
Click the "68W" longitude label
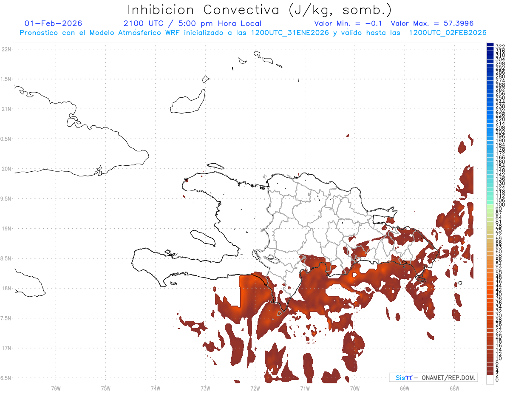[x=454, y=388]
